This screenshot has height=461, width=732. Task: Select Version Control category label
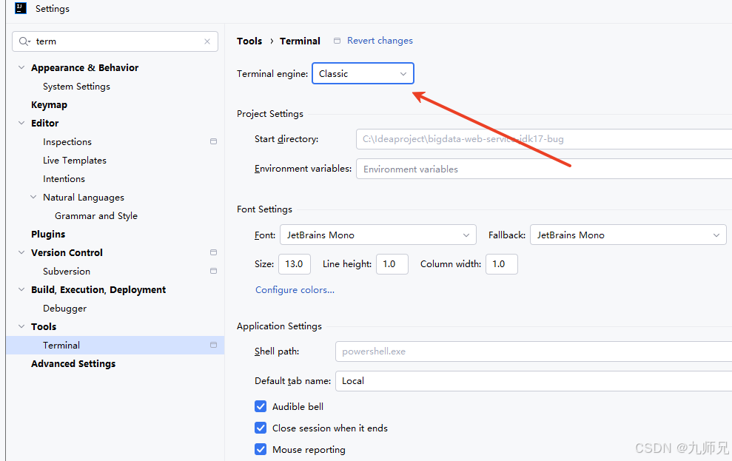click(67, 252)
